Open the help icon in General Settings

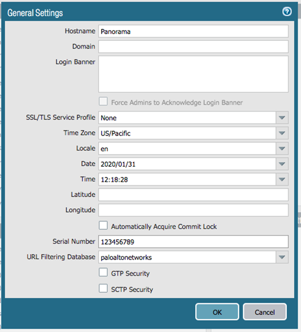[x=287, y=12]
